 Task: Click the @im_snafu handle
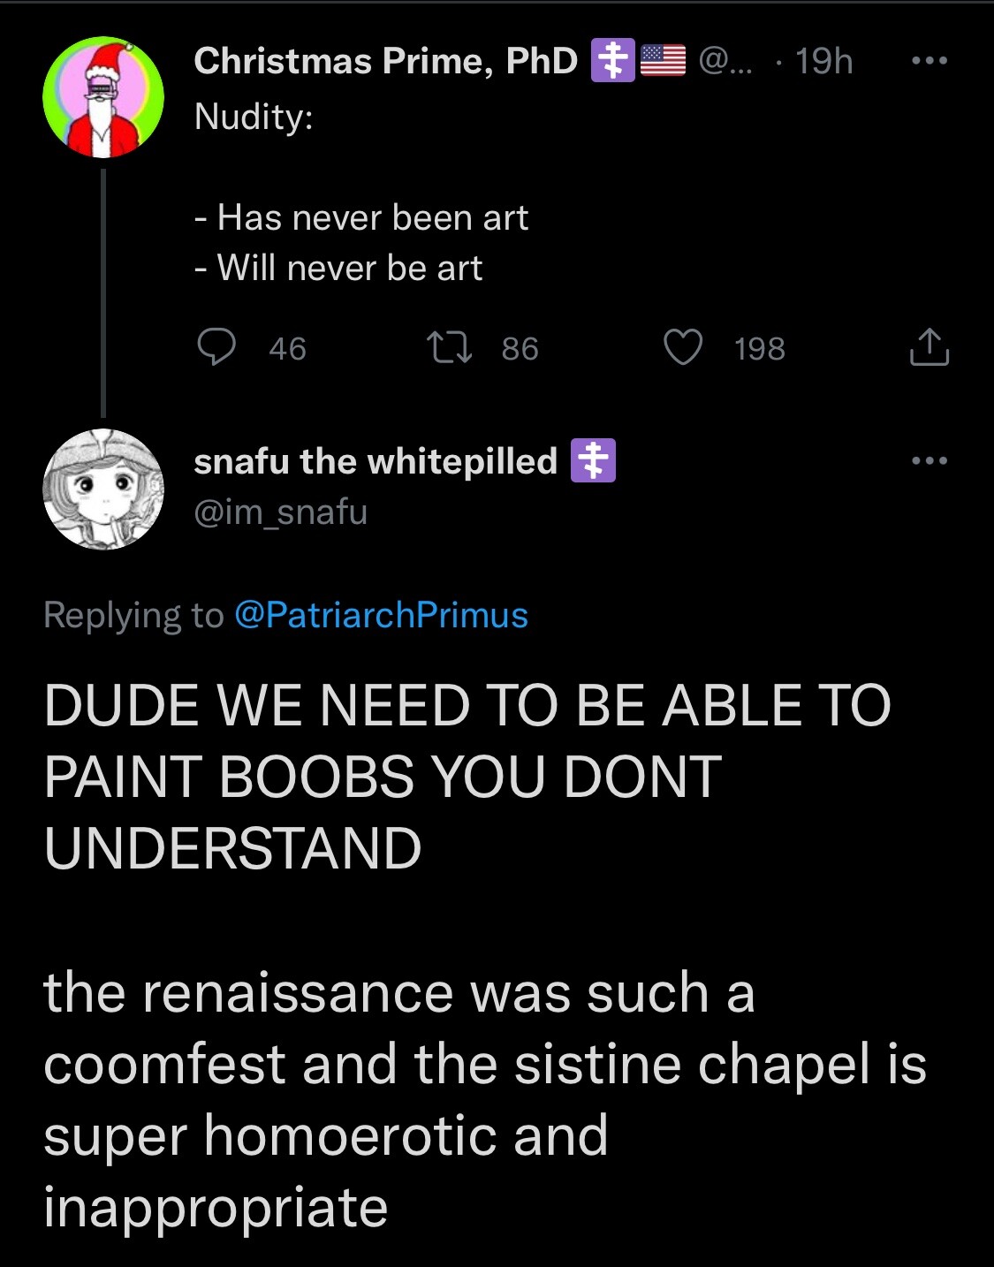click(x=280, y=512)
